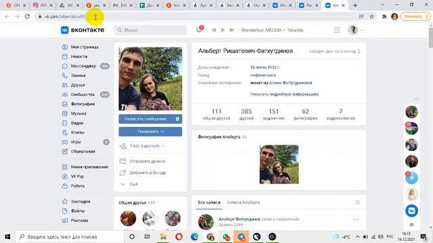Viewport: 433px width, 243px height.
Task: Open Мини-приложения in the sidebar
Action: point(85,167)
